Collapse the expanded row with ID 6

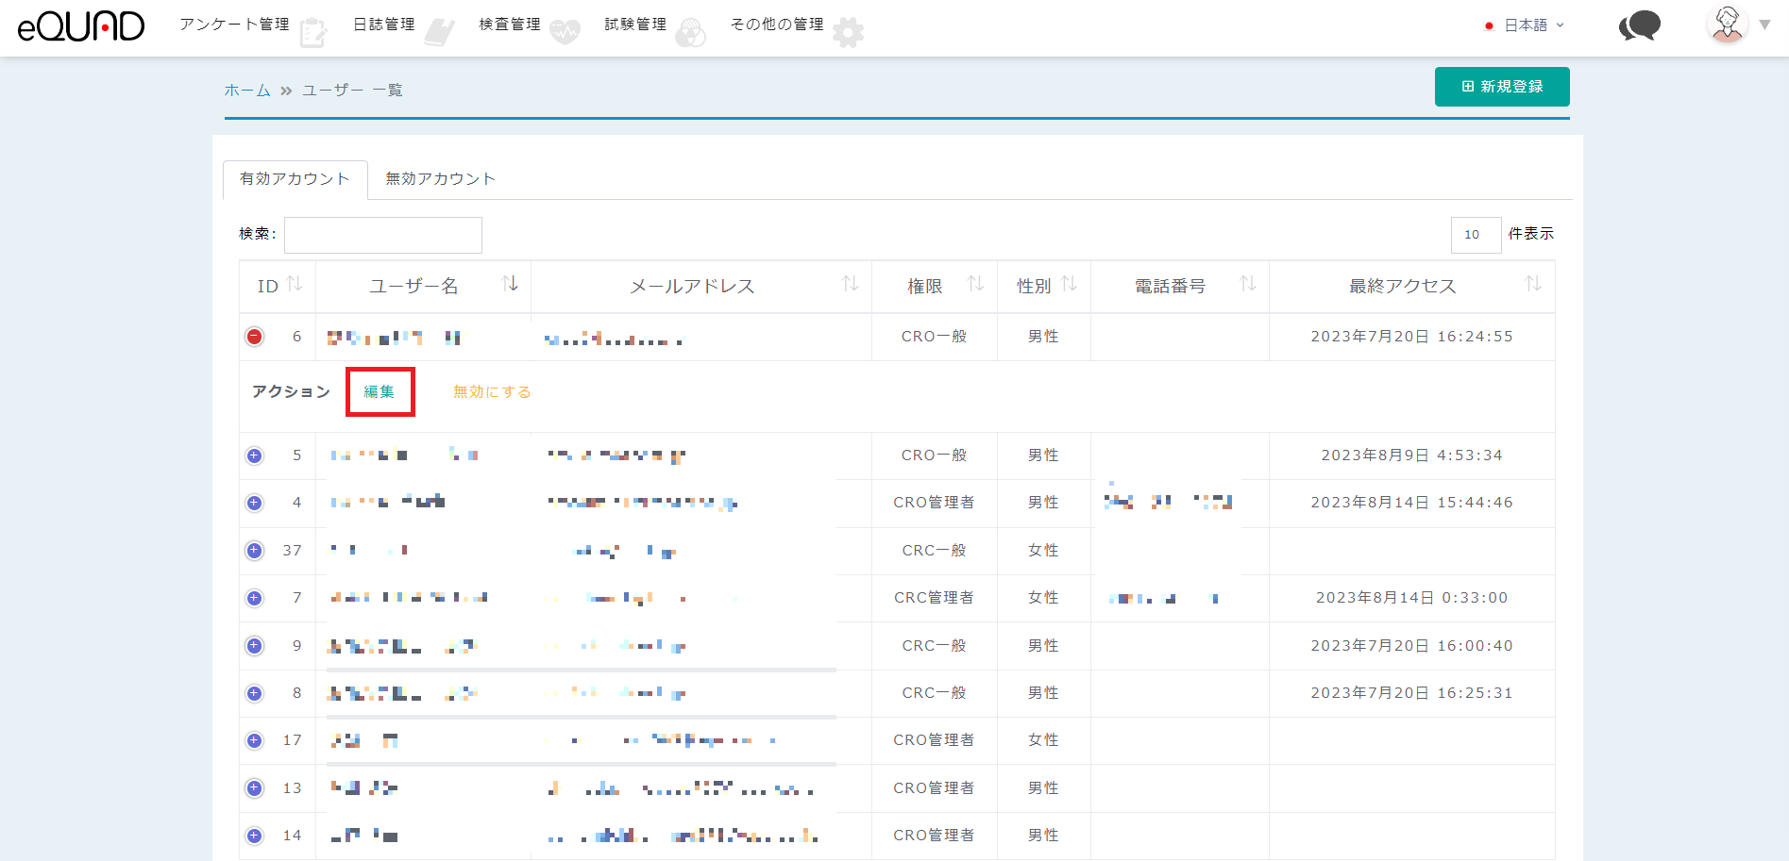coord(254,337)
